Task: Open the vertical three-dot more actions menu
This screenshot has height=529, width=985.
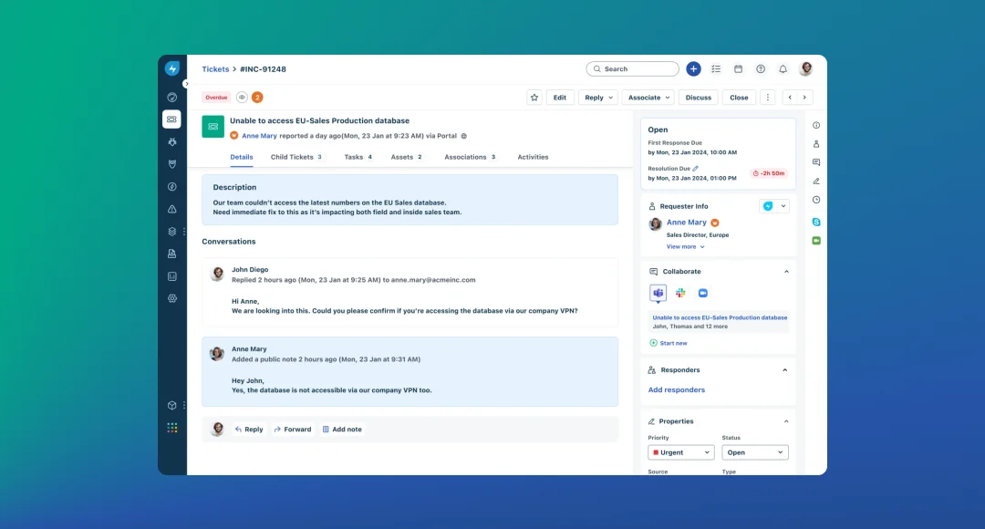Action: pos(768,98)
